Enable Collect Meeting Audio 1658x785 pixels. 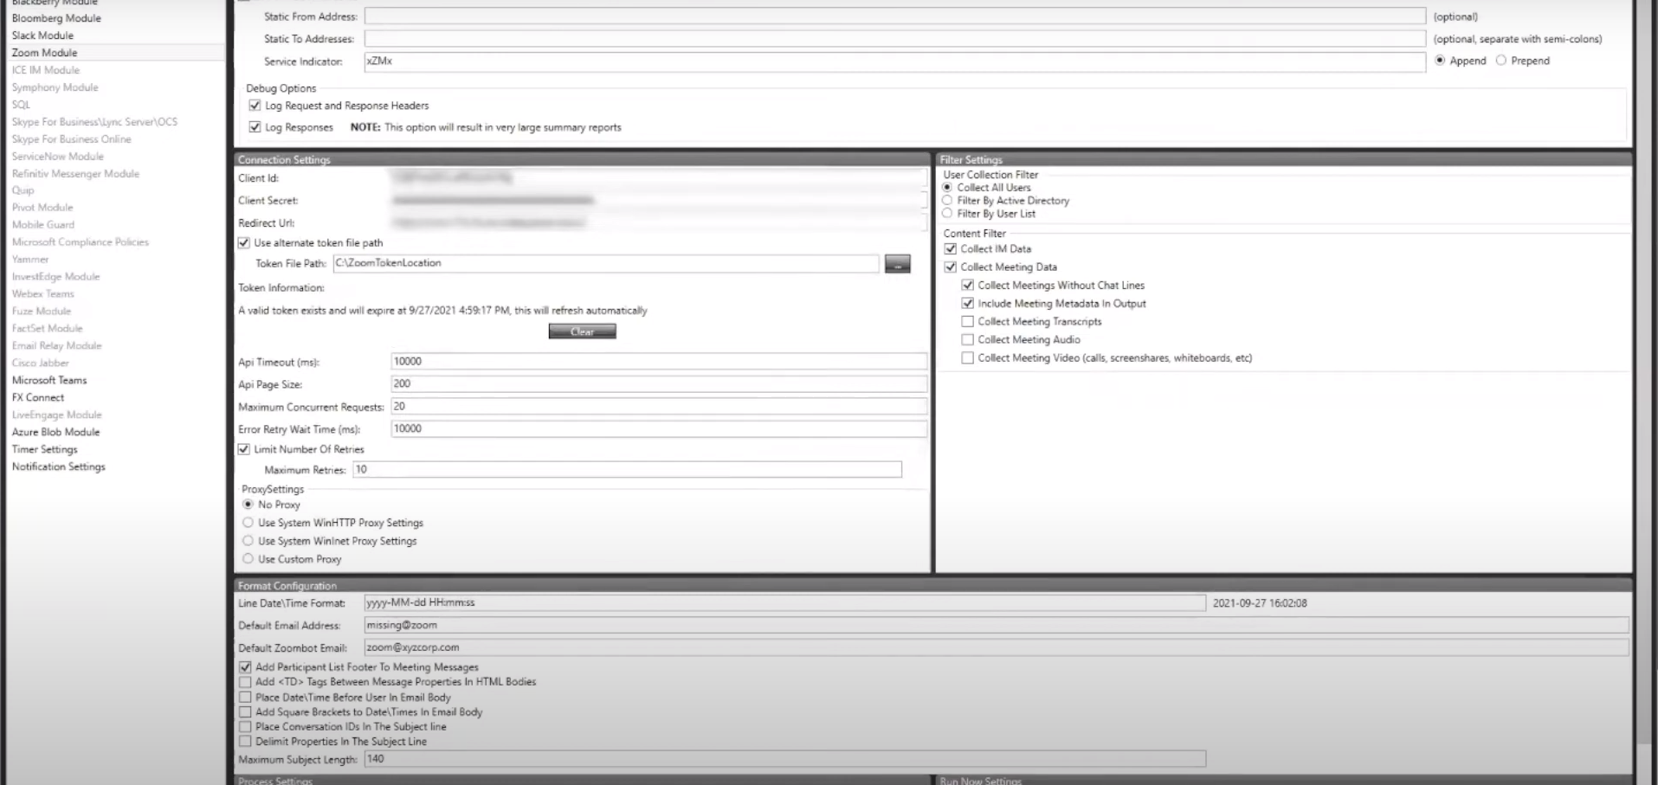click(x=967, y=339)
